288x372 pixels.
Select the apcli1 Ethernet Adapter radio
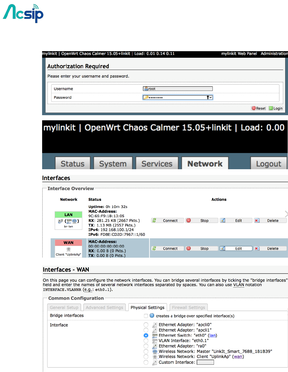pyautogui.click(x=146, y=330)
